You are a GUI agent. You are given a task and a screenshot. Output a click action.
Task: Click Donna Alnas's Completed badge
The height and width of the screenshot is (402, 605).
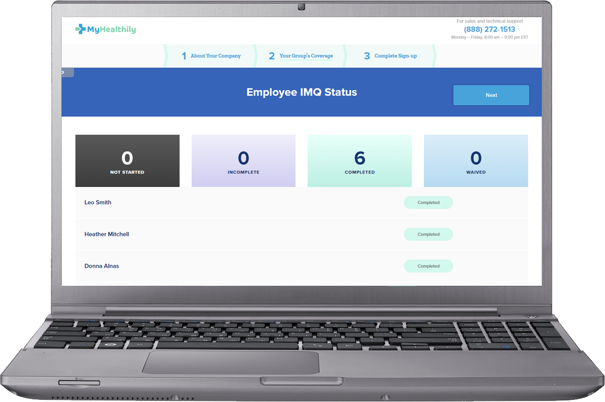pos(428,266)
